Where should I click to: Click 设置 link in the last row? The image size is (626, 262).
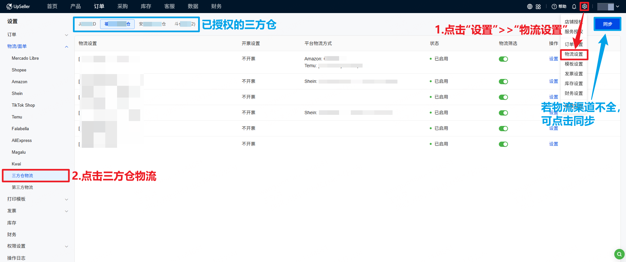point(553,144)
